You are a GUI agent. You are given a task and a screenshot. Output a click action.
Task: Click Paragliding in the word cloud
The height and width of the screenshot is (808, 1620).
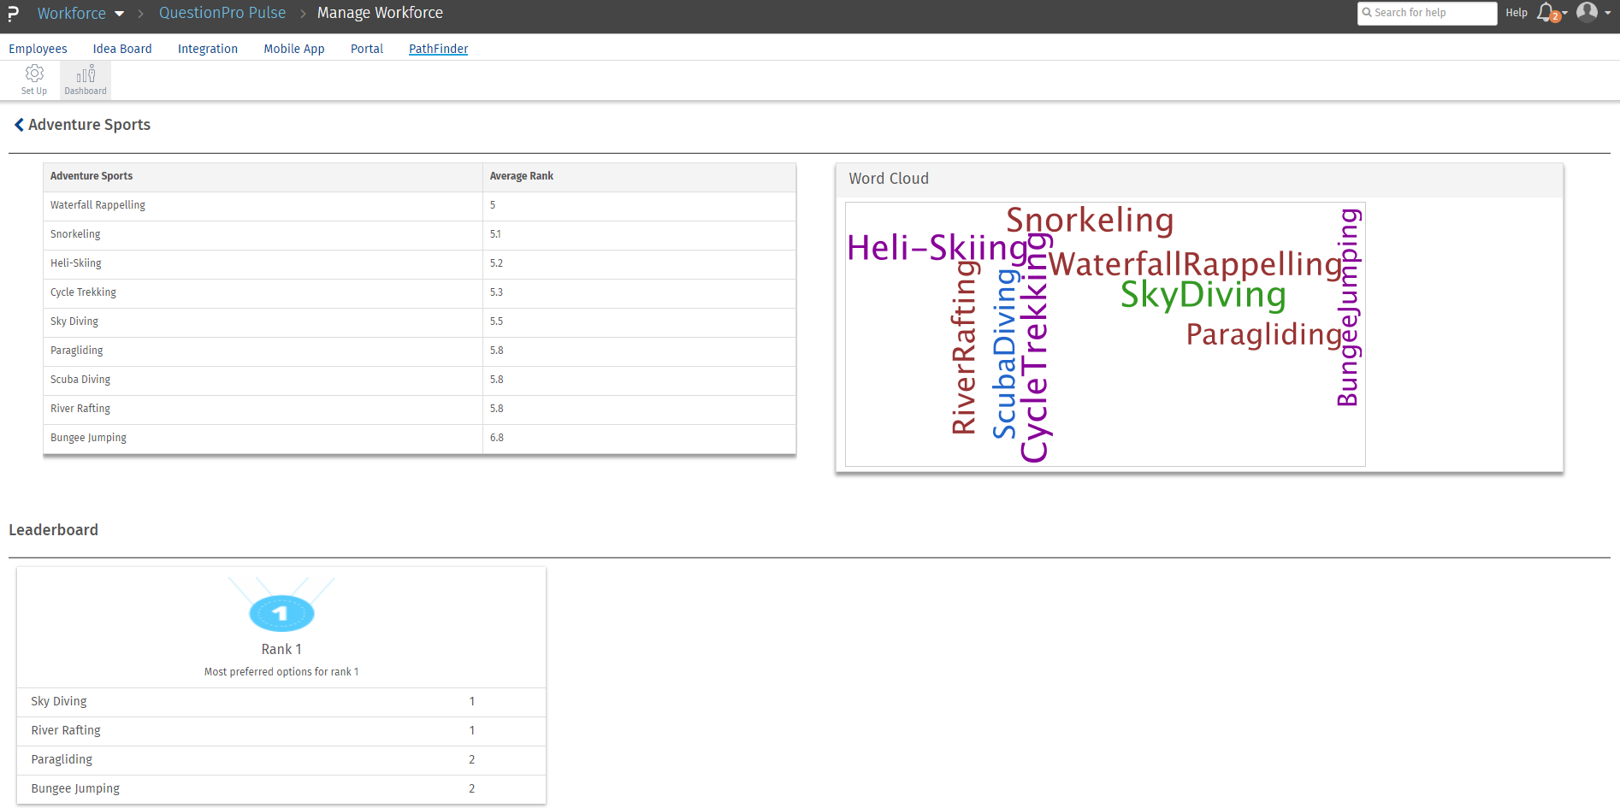1265,335
